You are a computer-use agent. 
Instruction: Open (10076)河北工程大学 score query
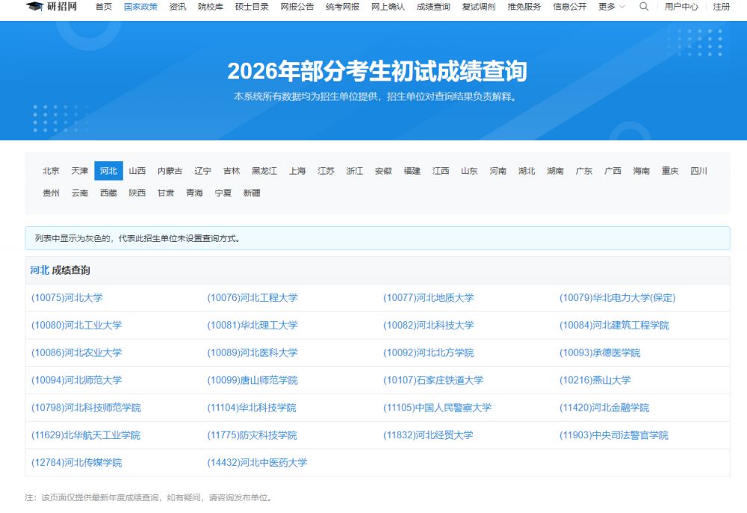(252, 298)
